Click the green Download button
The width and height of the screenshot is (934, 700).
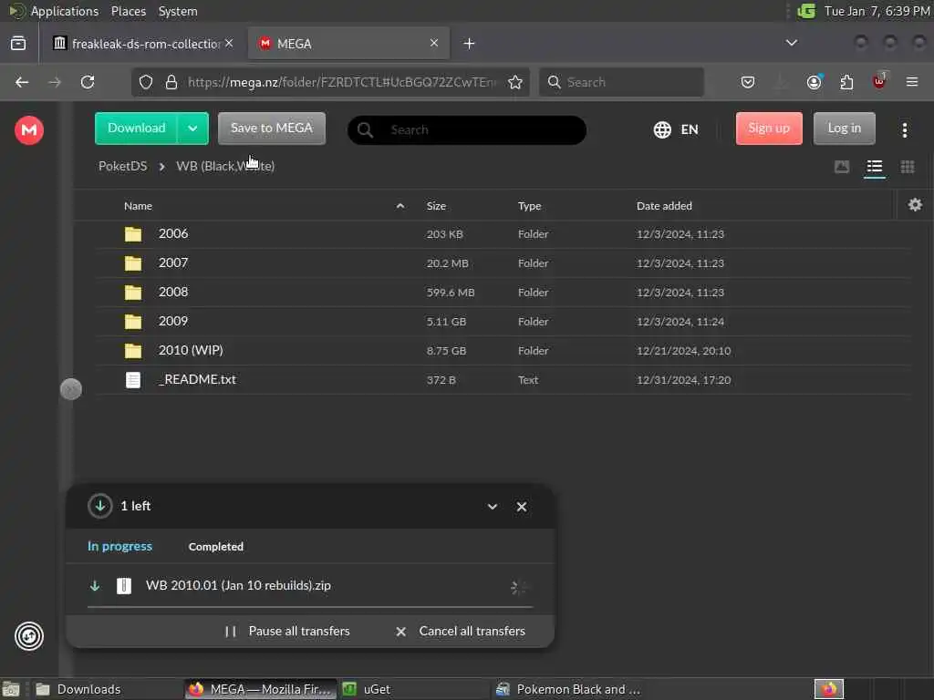point(137,129)
